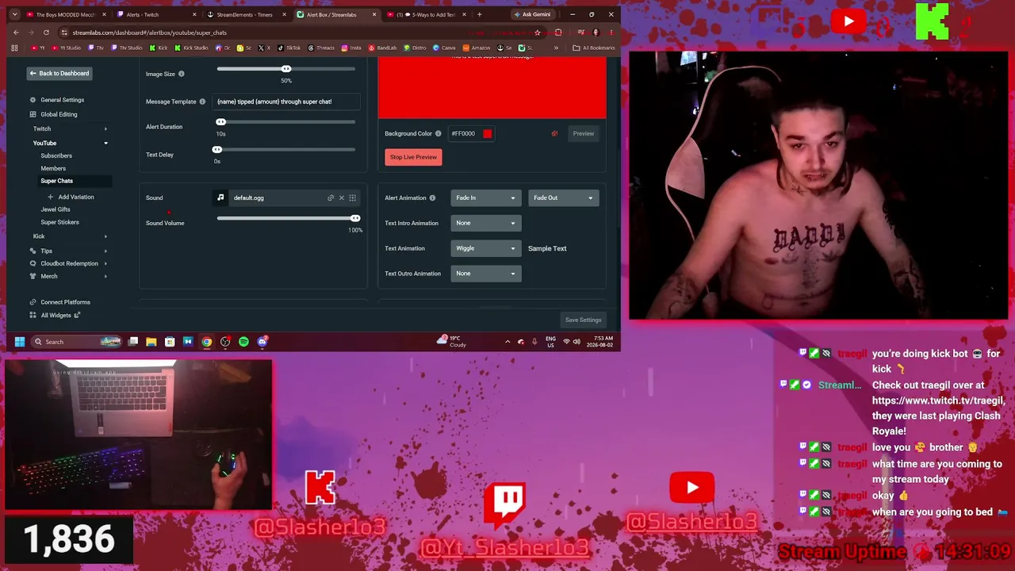Open the Amazon bookmark
Viewport: 1015px width, 571px height.
point(477,48)
